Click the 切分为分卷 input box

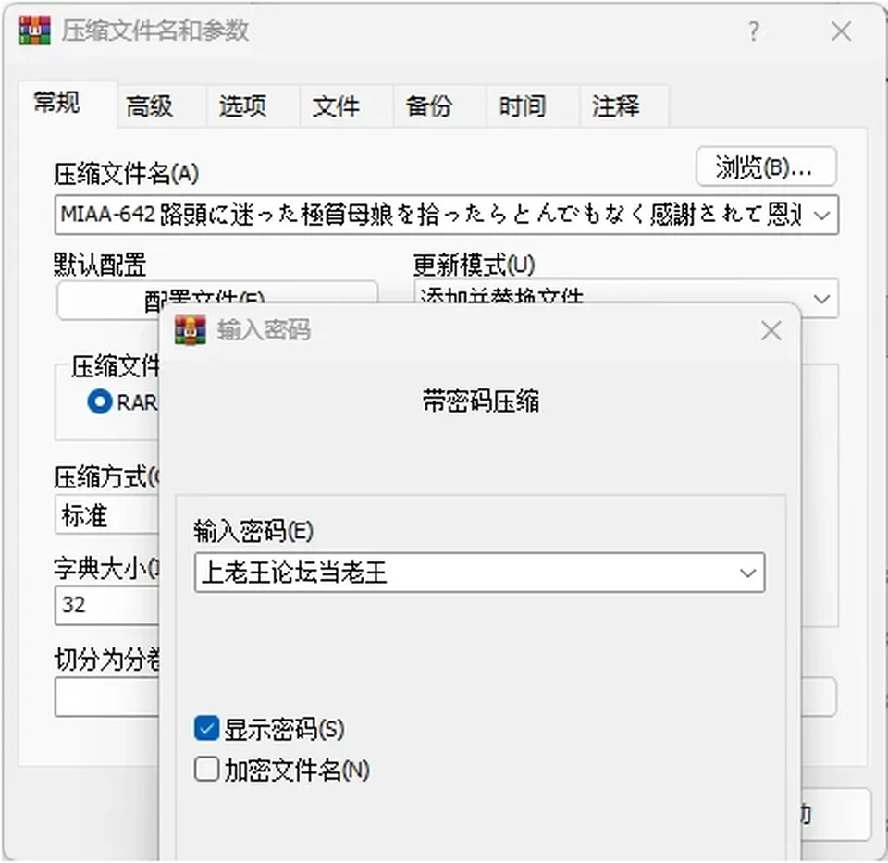107,697
